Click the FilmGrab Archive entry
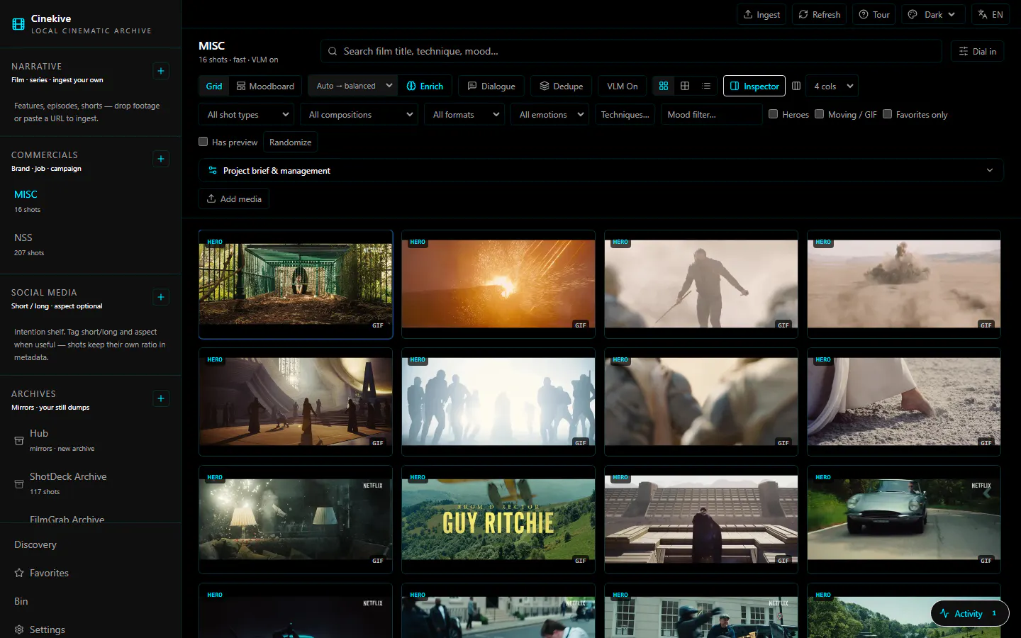This screenshot has height=638, width=1021. point(67,520)
